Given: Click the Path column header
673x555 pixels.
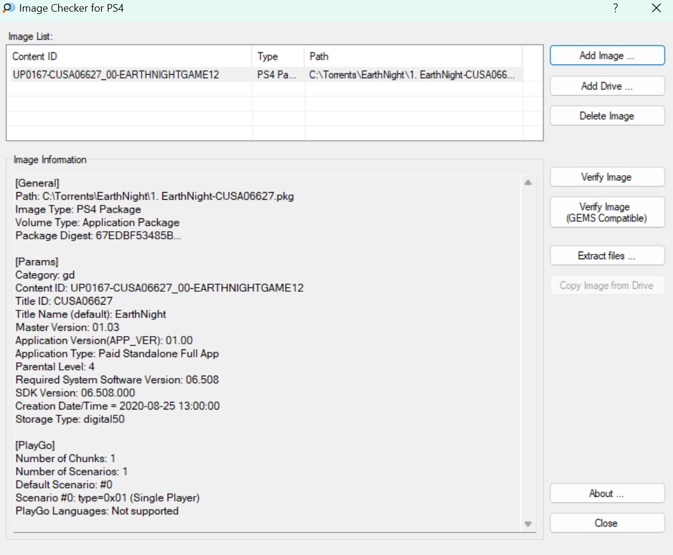Looking at the screenshot, I should pos(413,56).
